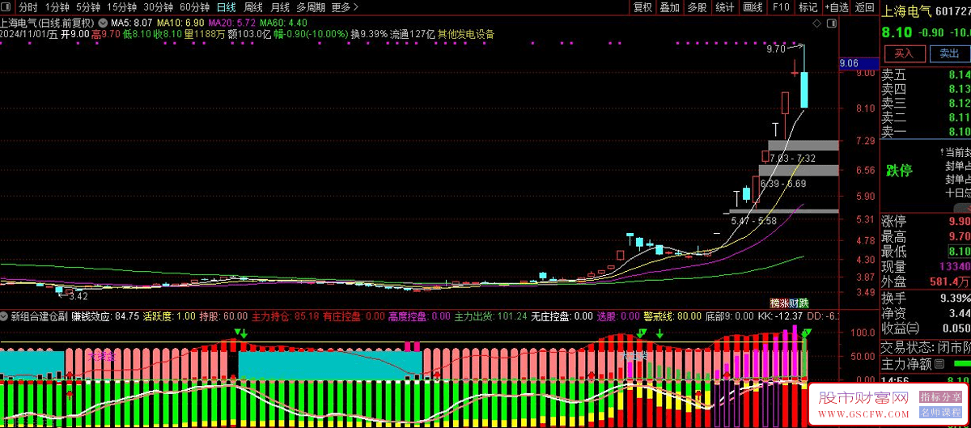Click the 9.70 high price marker on chart

pyautogui.click(x=775, y=49)
